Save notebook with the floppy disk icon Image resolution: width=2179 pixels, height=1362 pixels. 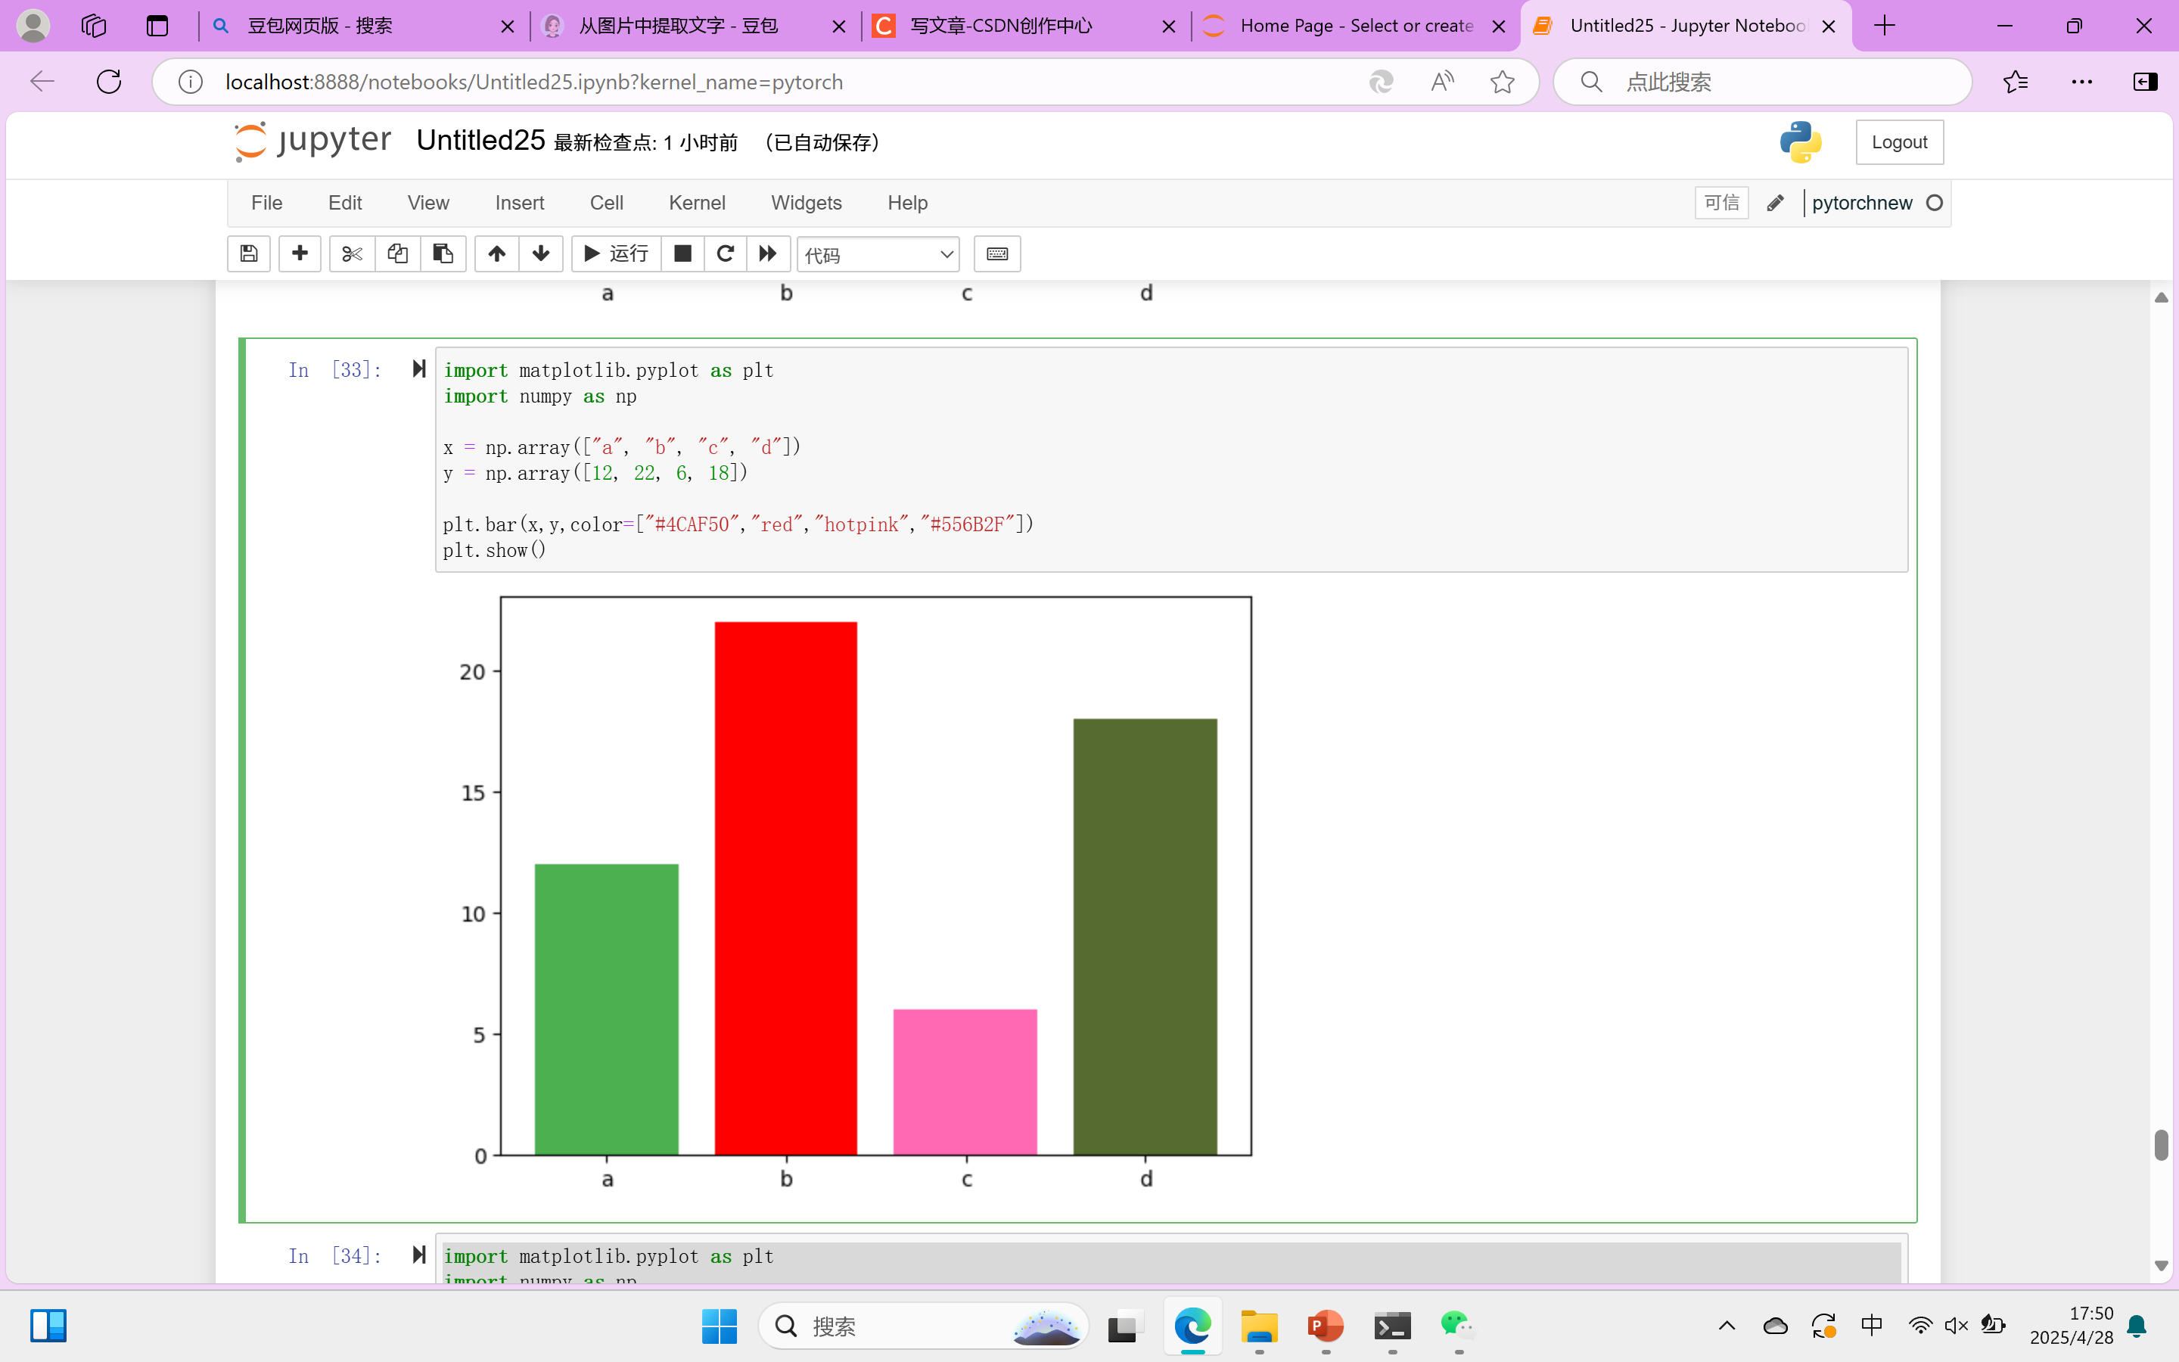[x=248, y=254]
